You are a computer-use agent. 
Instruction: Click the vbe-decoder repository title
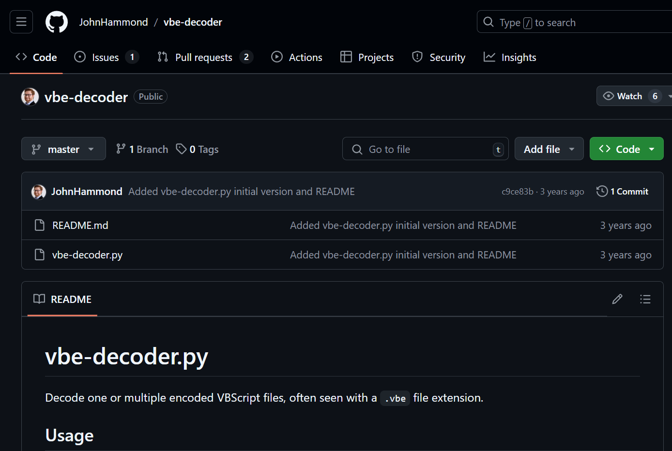click(x=86, y=97)
